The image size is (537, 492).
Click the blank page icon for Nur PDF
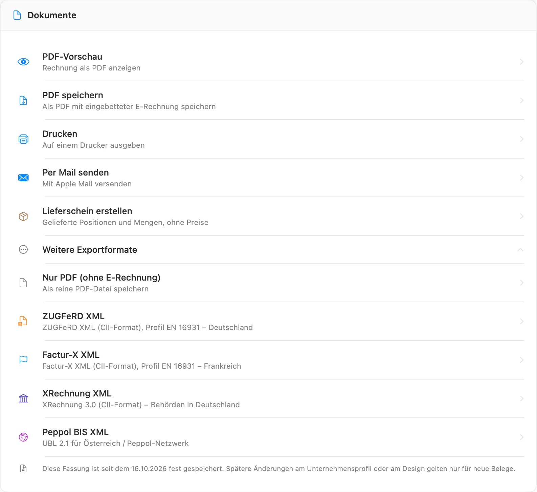[23, 283]
